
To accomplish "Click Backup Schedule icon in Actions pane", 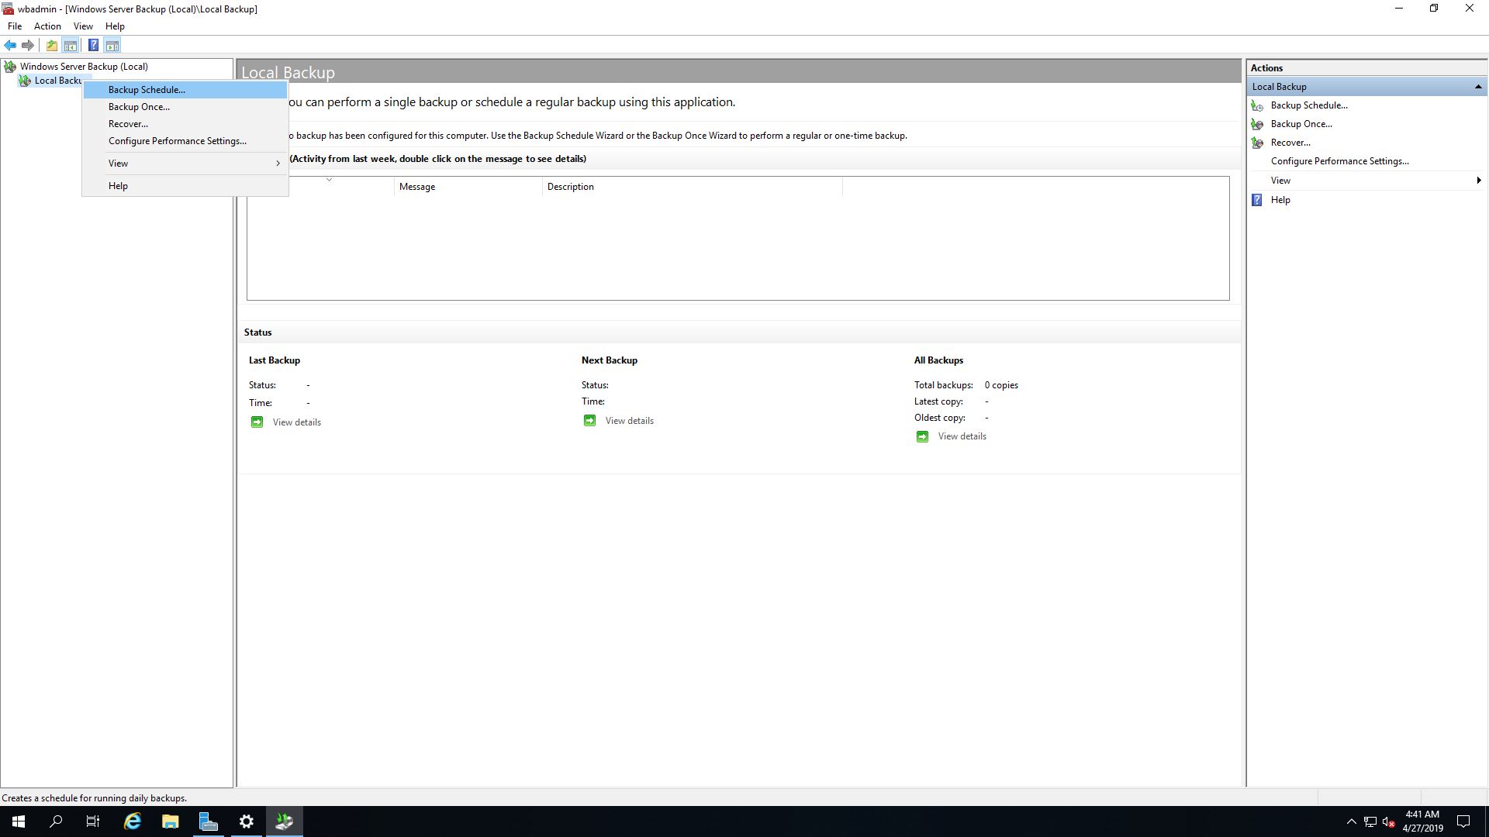I will coord(1257,105).
